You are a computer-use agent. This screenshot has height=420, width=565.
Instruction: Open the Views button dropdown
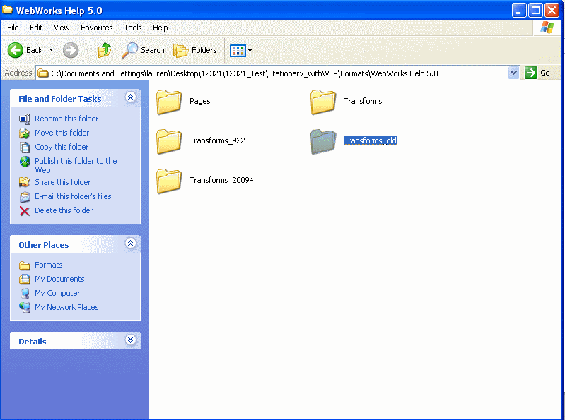click(241, 50)
